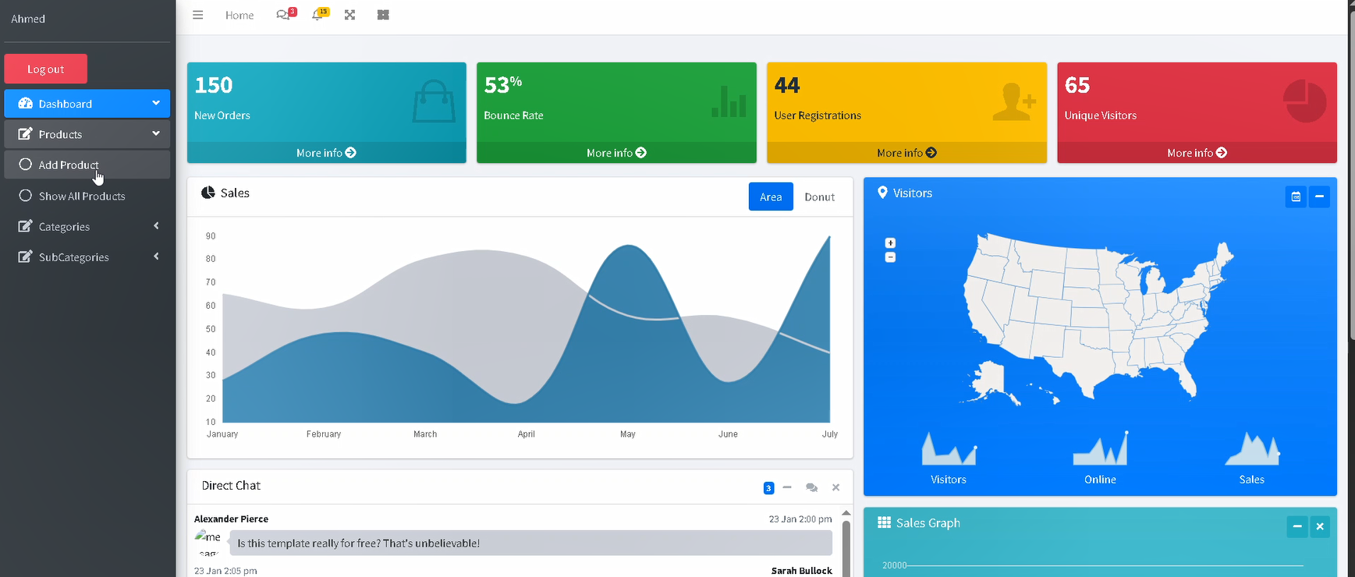Click the Sarah Bullock name
Image resolution: width=1355 pixels, height=577 pixels.
tap(802, 571)
